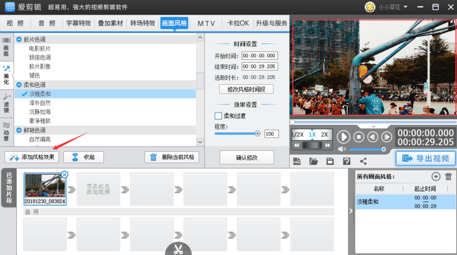Click the style list scroll down arrow
457x255 pixels.
200,142
